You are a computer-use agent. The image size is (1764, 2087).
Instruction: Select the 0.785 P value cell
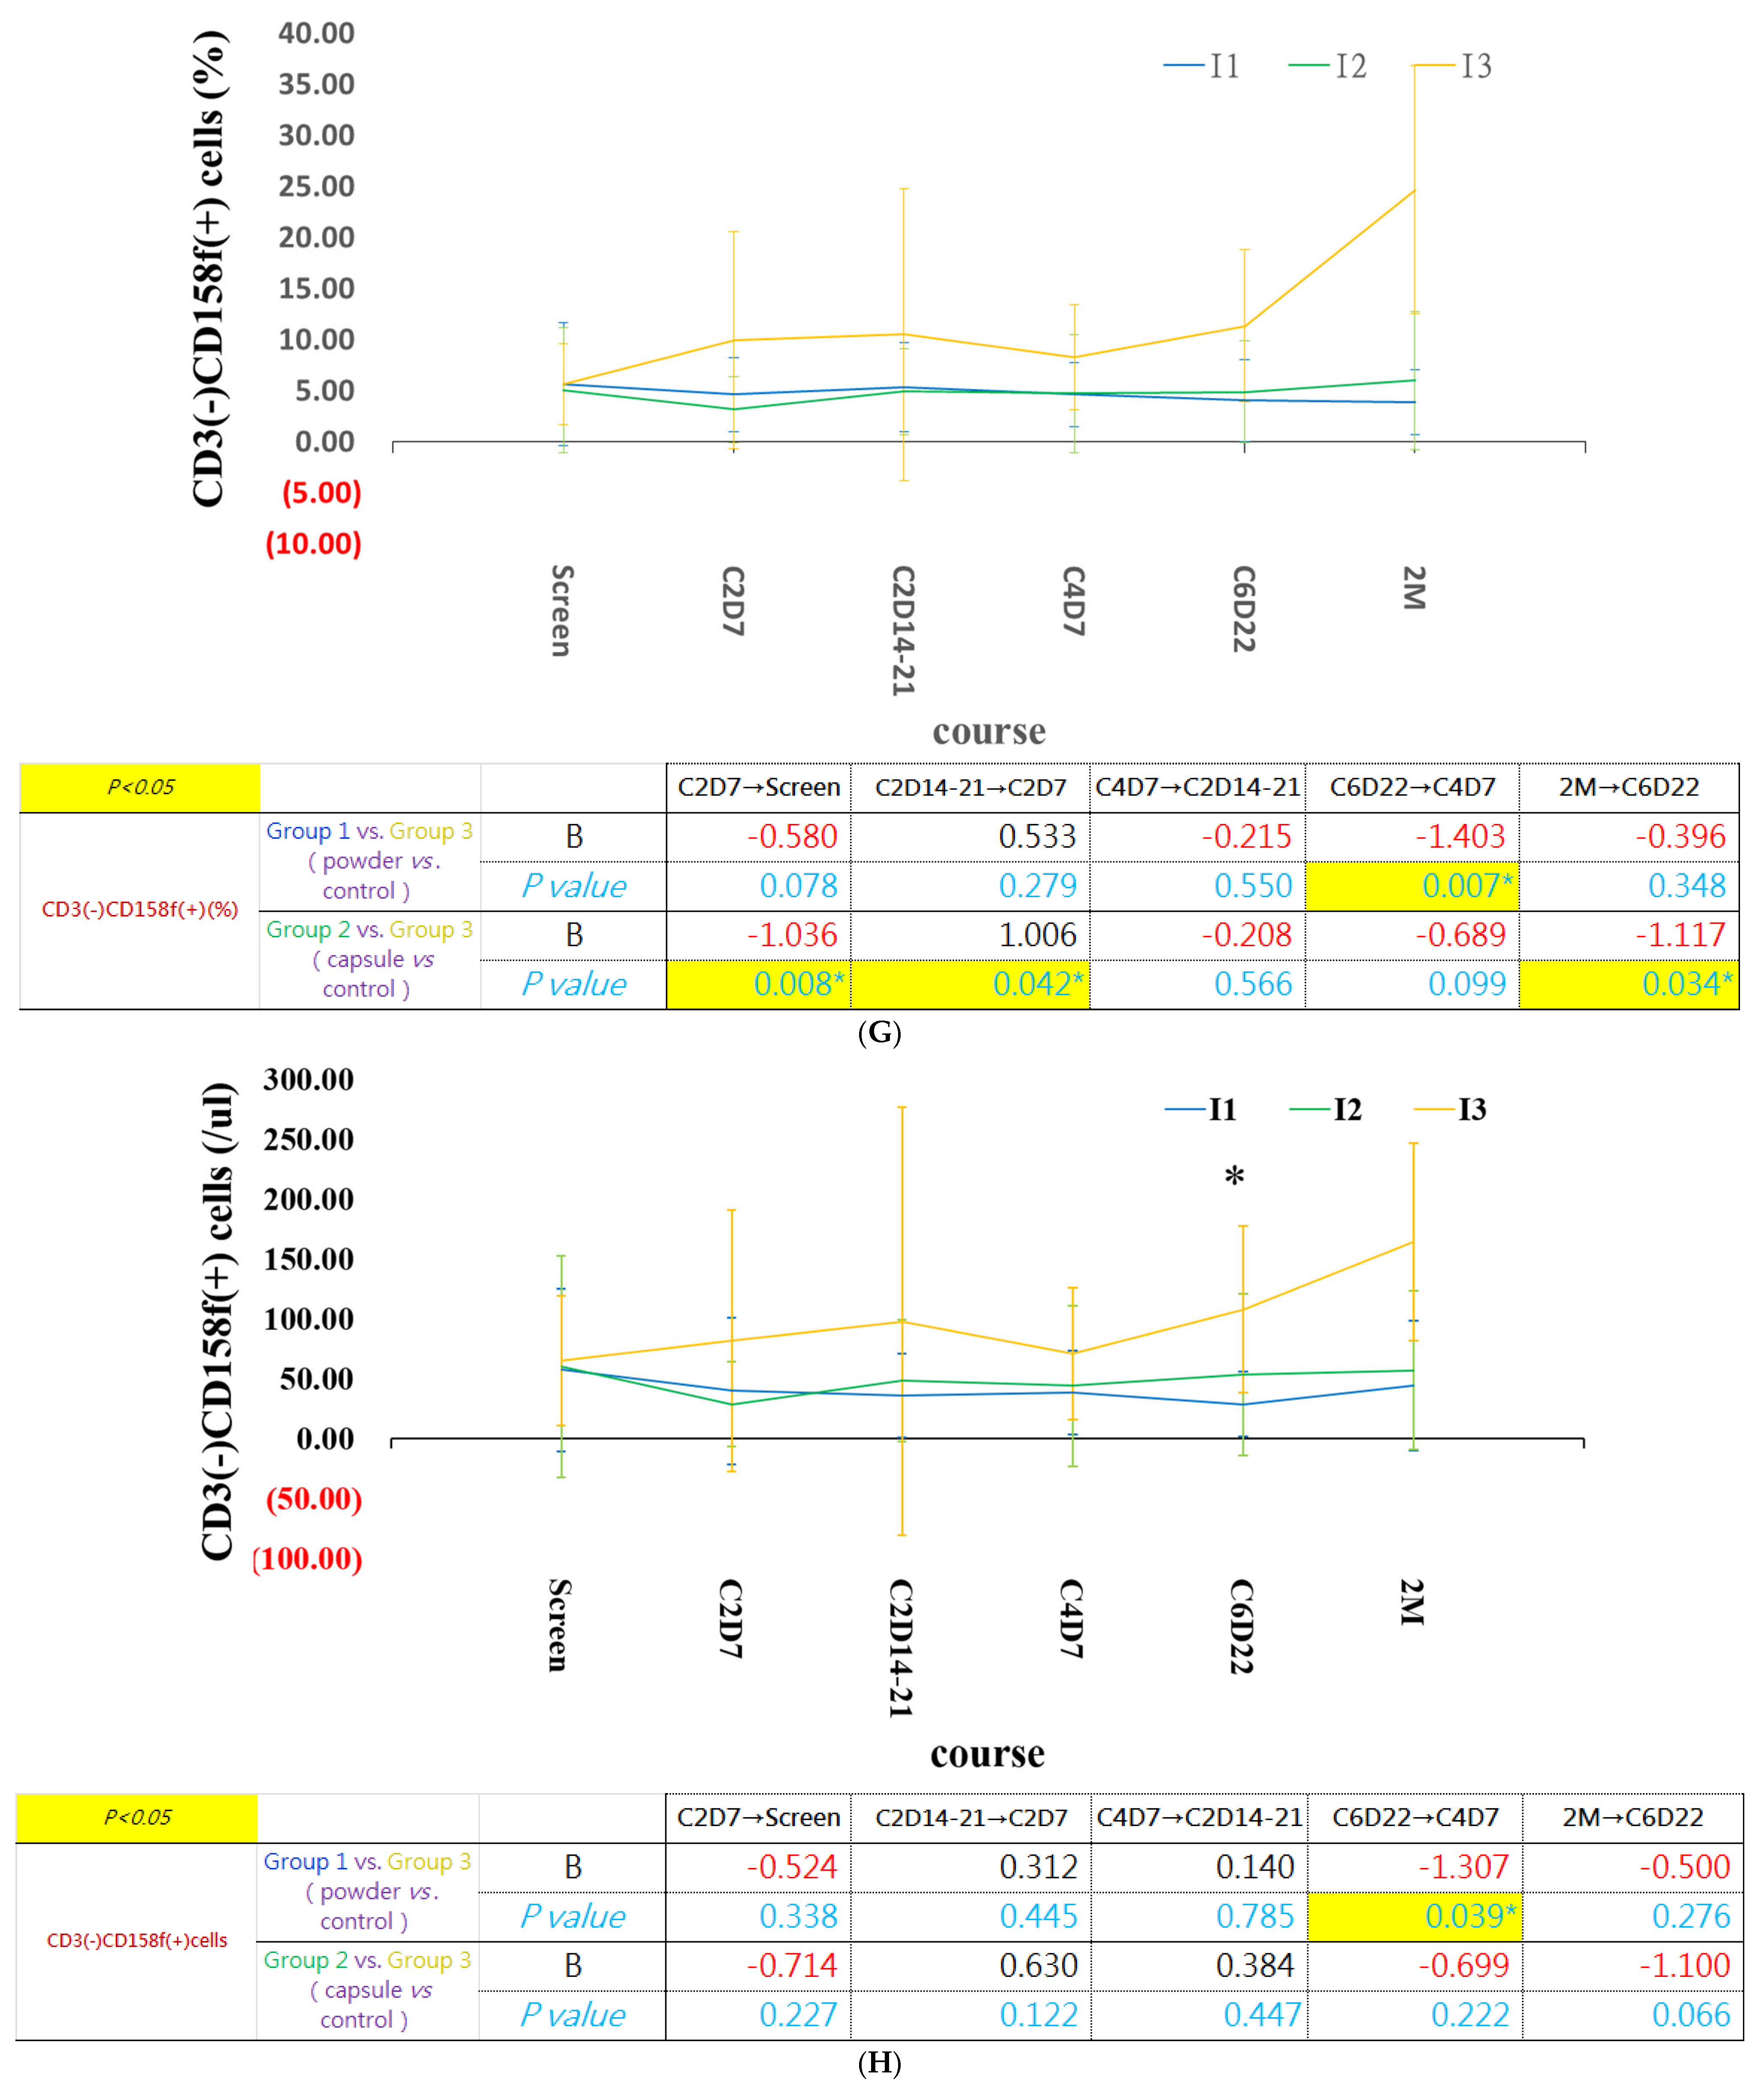(1199, 1916)
